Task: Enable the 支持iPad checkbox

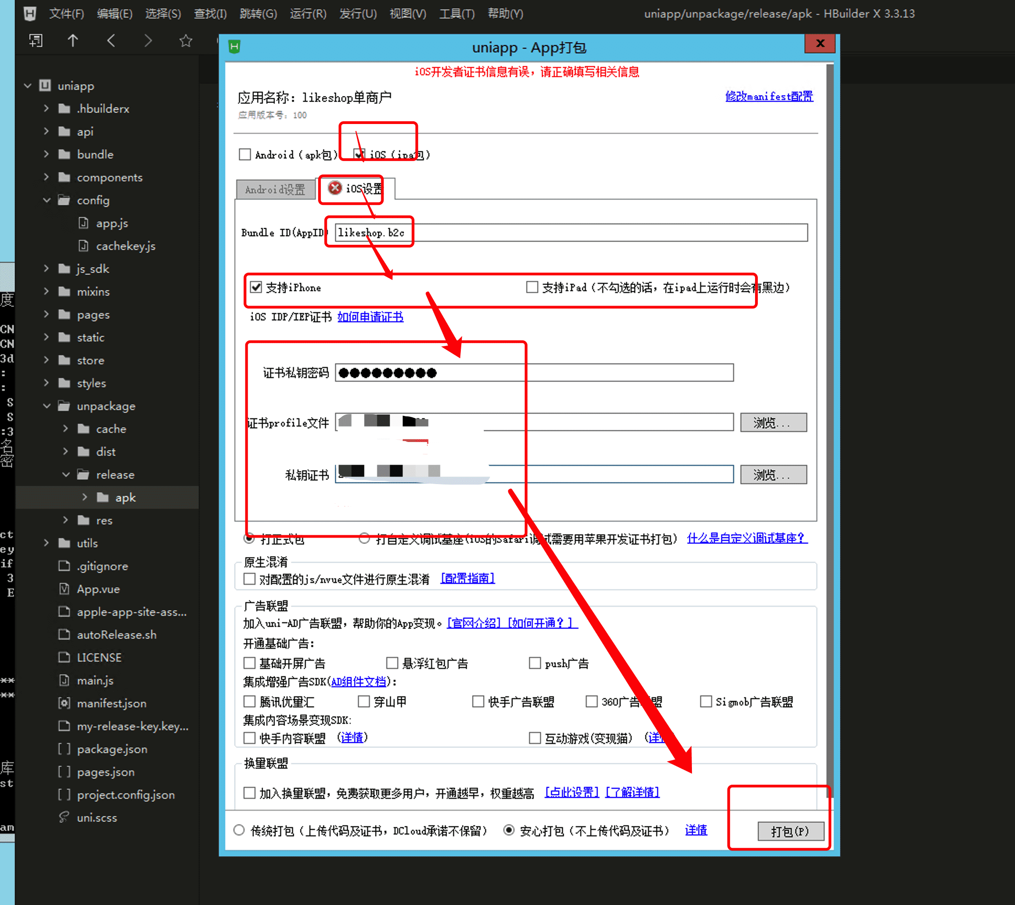Action: coord(532,287)
